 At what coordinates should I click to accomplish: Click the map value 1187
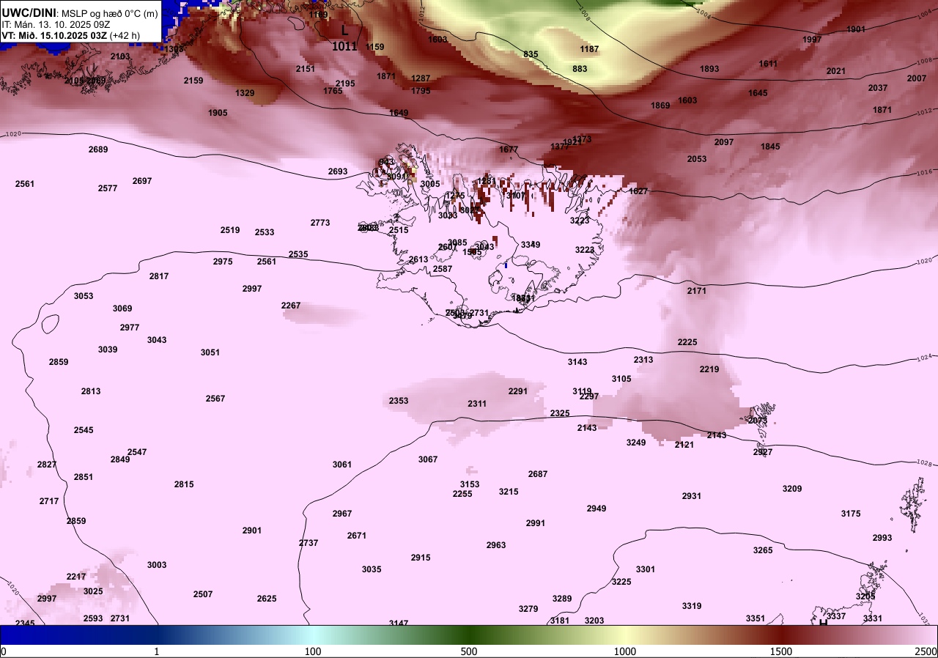589,49
